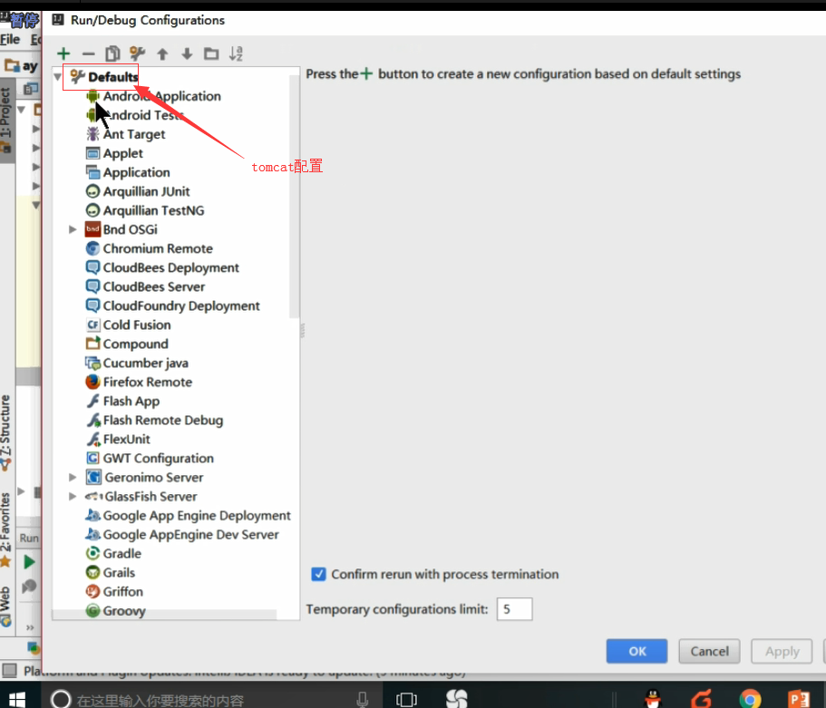Screen dimensions: 826x708
Task: Open the Web side tab
Action: point(6,606)
